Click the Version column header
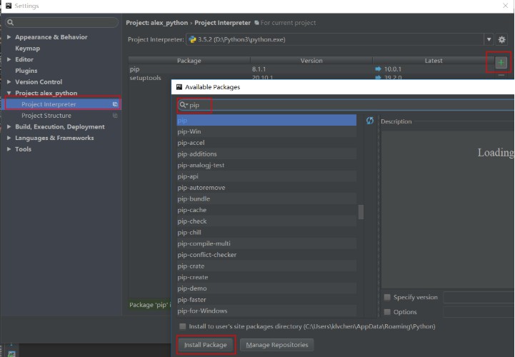 311,61
